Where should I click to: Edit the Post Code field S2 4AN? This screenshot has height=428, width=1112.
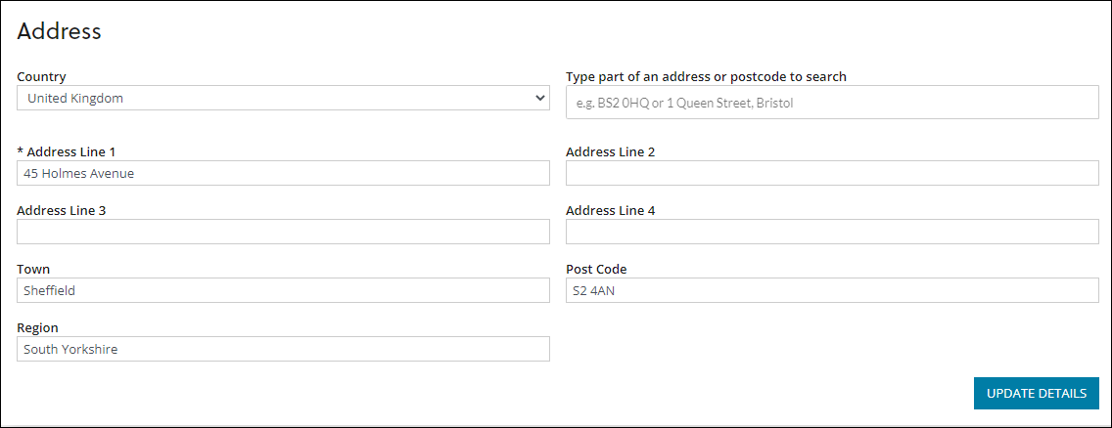tap(832, 290)
